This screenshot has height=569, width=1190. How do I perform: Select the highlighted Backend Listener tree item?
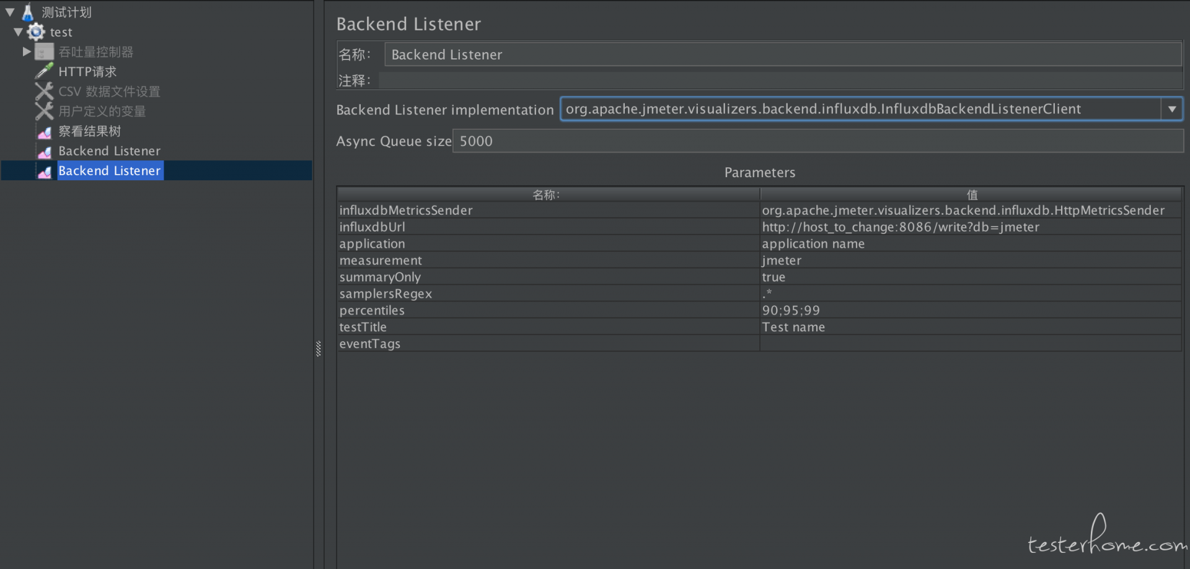pos(110,171)
